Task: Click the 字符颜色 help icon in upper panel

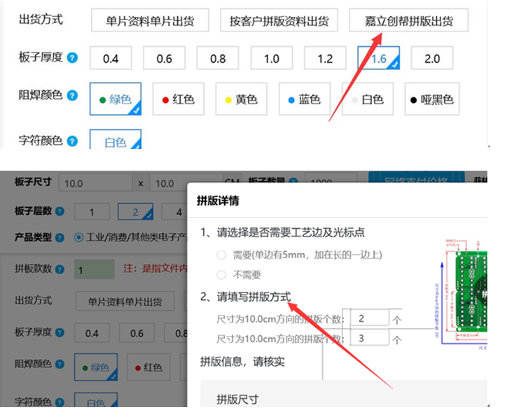Action: tap(72, 140)
